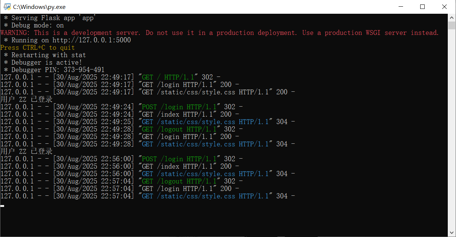The height and width of the screenshot is (237, 456).
Task: Click the 22:56:00 GET /index log line
Action: (120, 166)
